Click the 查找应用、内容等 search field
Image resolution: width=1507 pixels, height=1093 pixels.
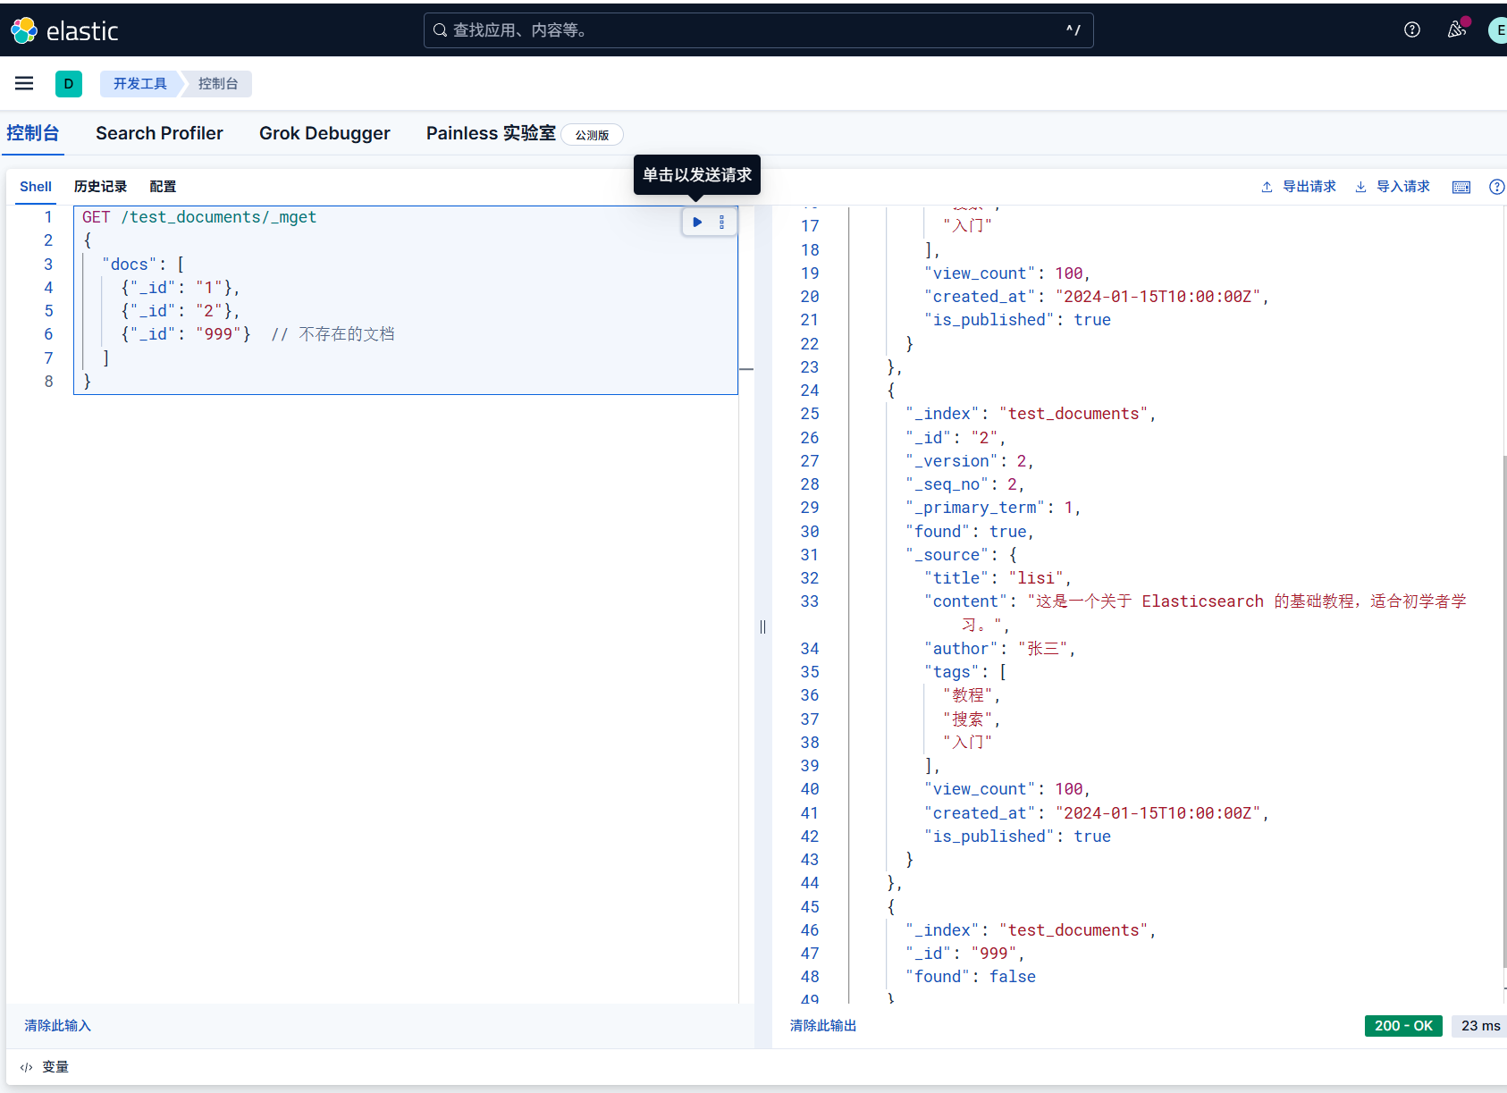click(x=758, y=30)
